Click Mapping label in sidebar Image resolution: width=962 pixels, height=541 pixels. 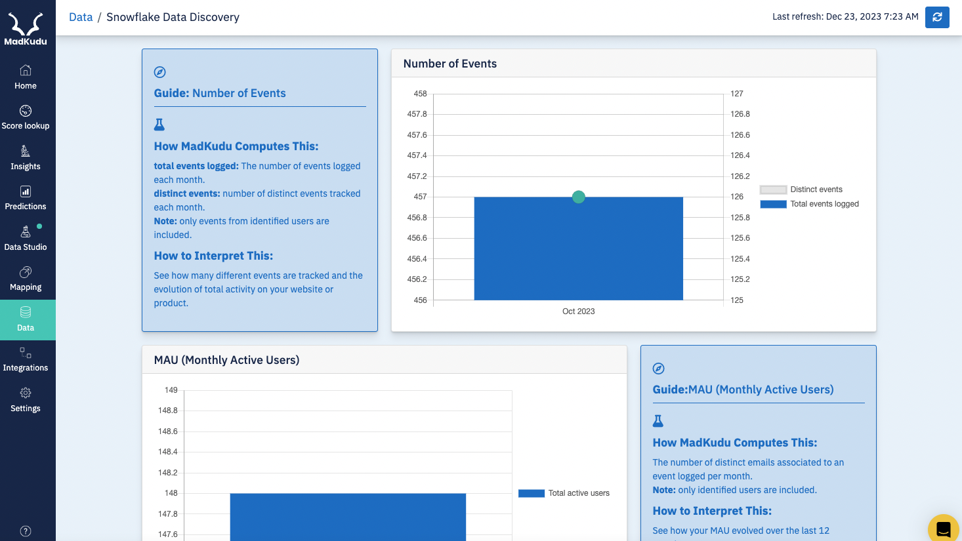click(26, 287)
